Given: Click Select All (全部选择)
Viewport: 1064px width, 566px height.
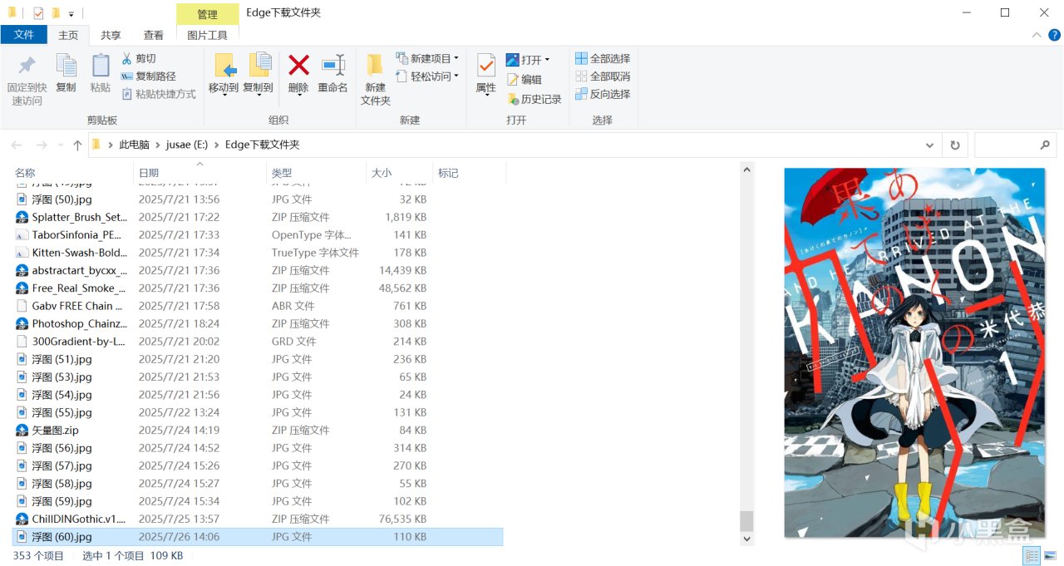Looking at the screenshot, I should [603, 59].
